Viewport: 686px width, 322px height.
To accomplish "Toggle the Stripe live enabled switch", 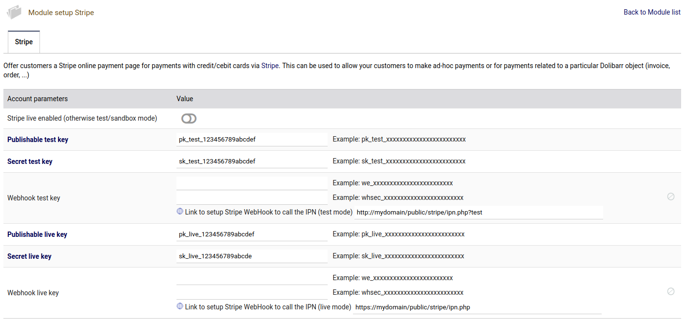I will [x=189, y=119].
